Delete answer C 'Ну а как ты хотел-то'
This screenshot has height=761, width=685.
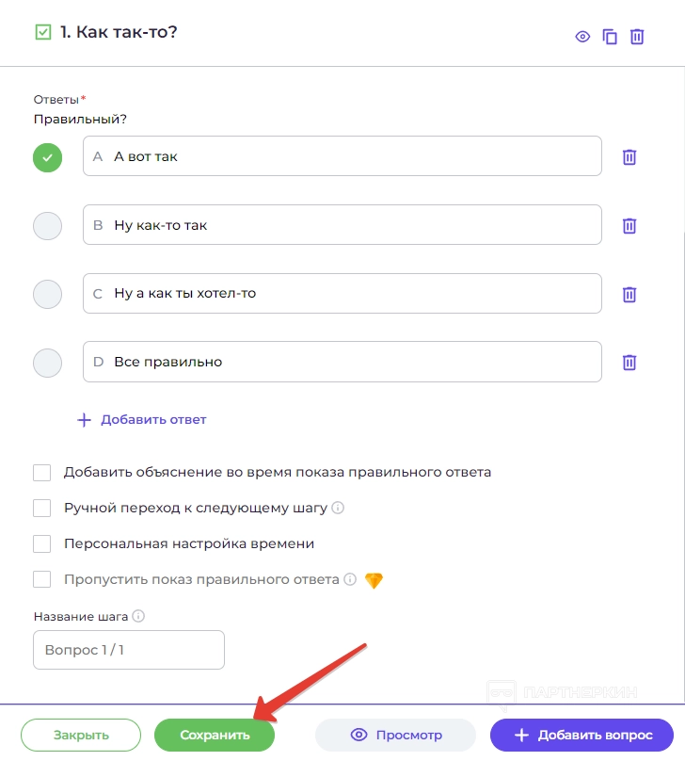(629, 294)
